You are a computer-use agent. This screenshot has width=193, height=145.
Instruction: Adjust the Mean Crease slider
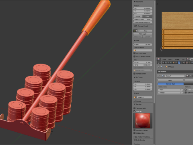[x=143, y=19]
